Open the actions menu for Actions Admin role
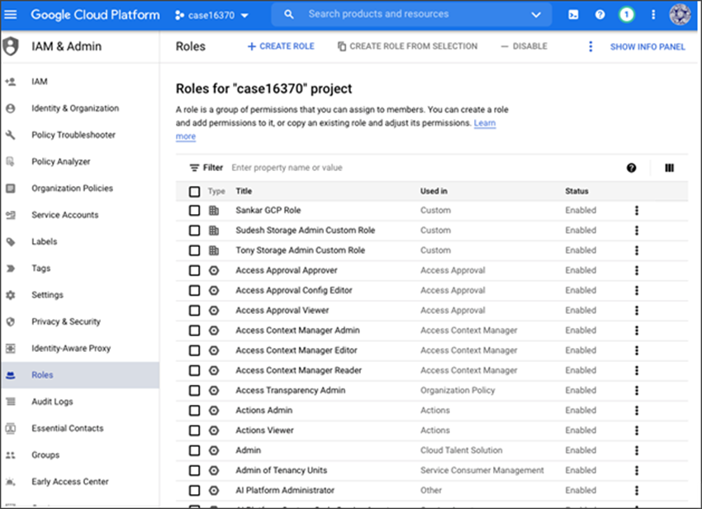Image resolution: width=702 pixels, height=509 pixels. pyautogui.click(x=636, y=410)
